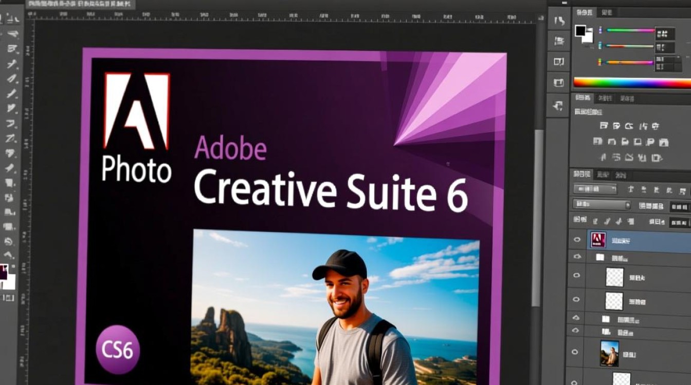Click the canvas vertical scrollbar
Screen dimensions: 691x385
[538, 205]
